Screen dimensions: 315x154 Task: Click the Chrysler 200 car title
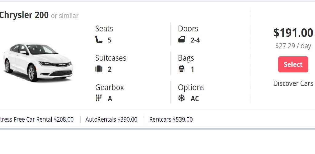tap(24, 15)
